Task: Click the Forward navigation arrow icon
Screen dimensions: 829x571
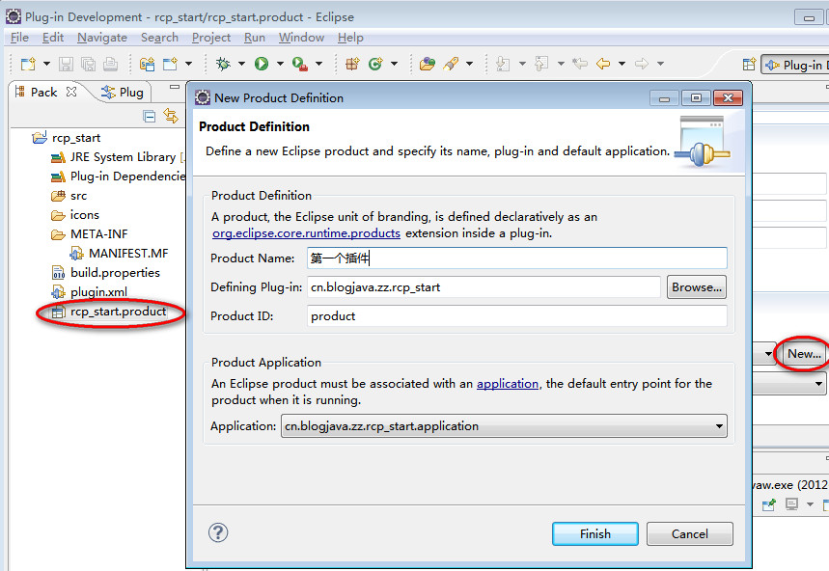Action: coord(642,64)
